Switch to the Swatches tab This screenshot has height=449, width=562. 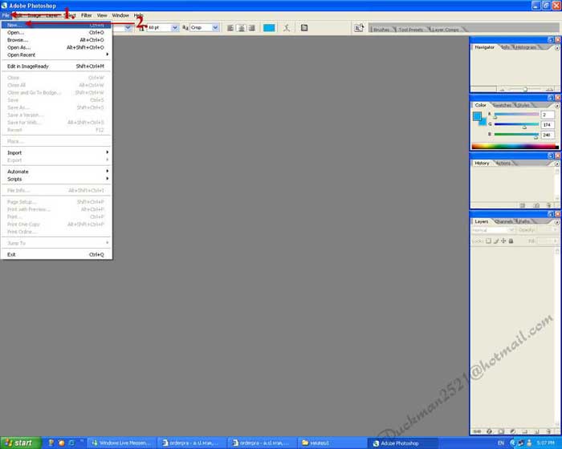tap(503, 105)
